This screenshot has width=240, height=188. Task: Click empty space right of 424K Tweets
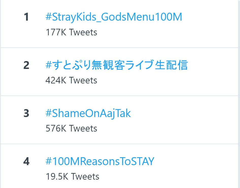[167, 80]
